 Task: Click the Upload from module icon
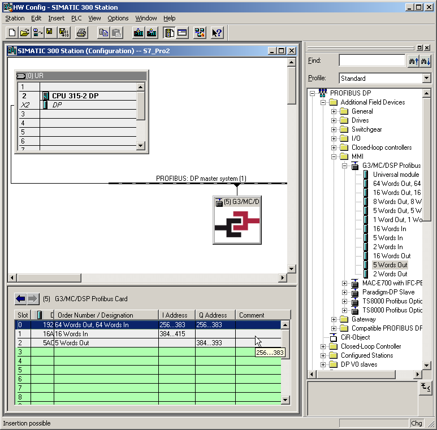click(152, 33)
